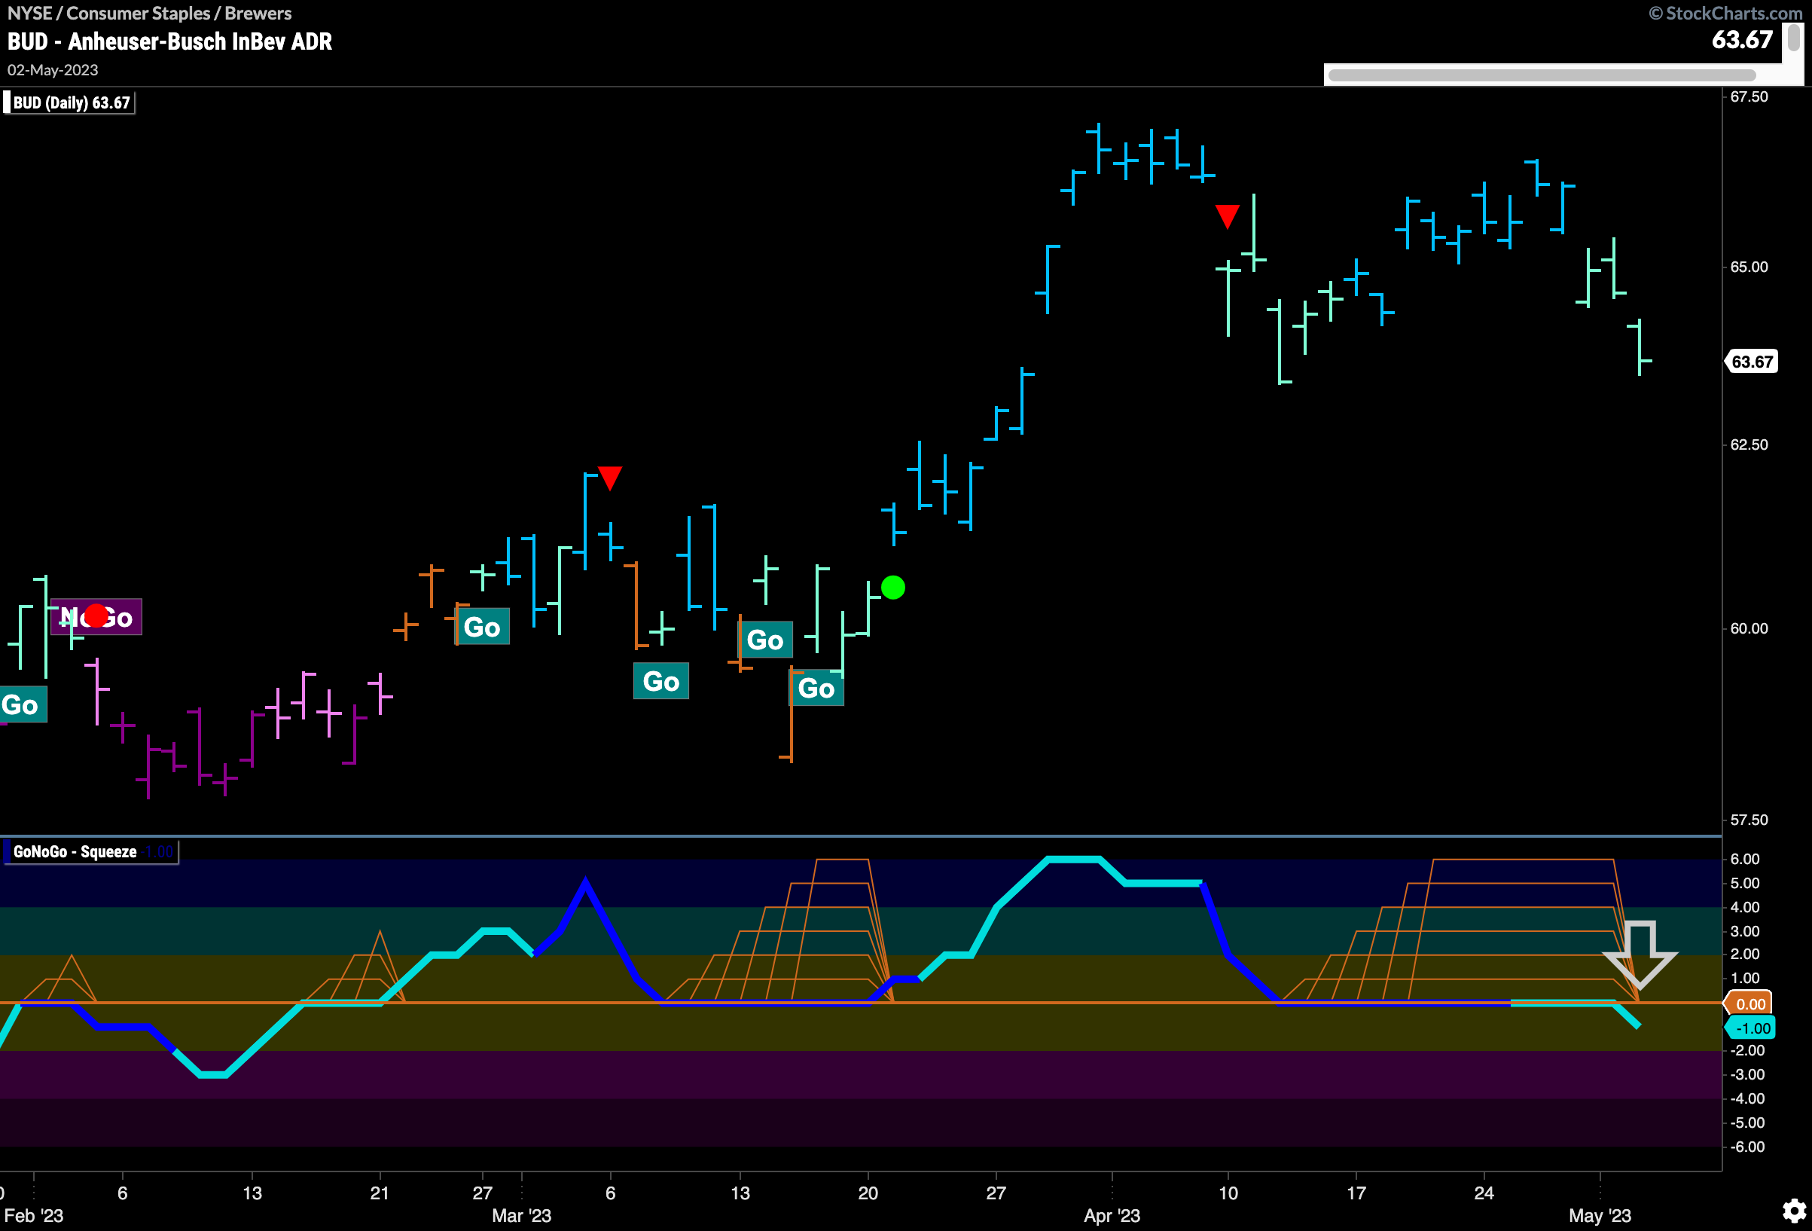
Task: Click the 24 date tick label
Action: click(1484, 1193)
